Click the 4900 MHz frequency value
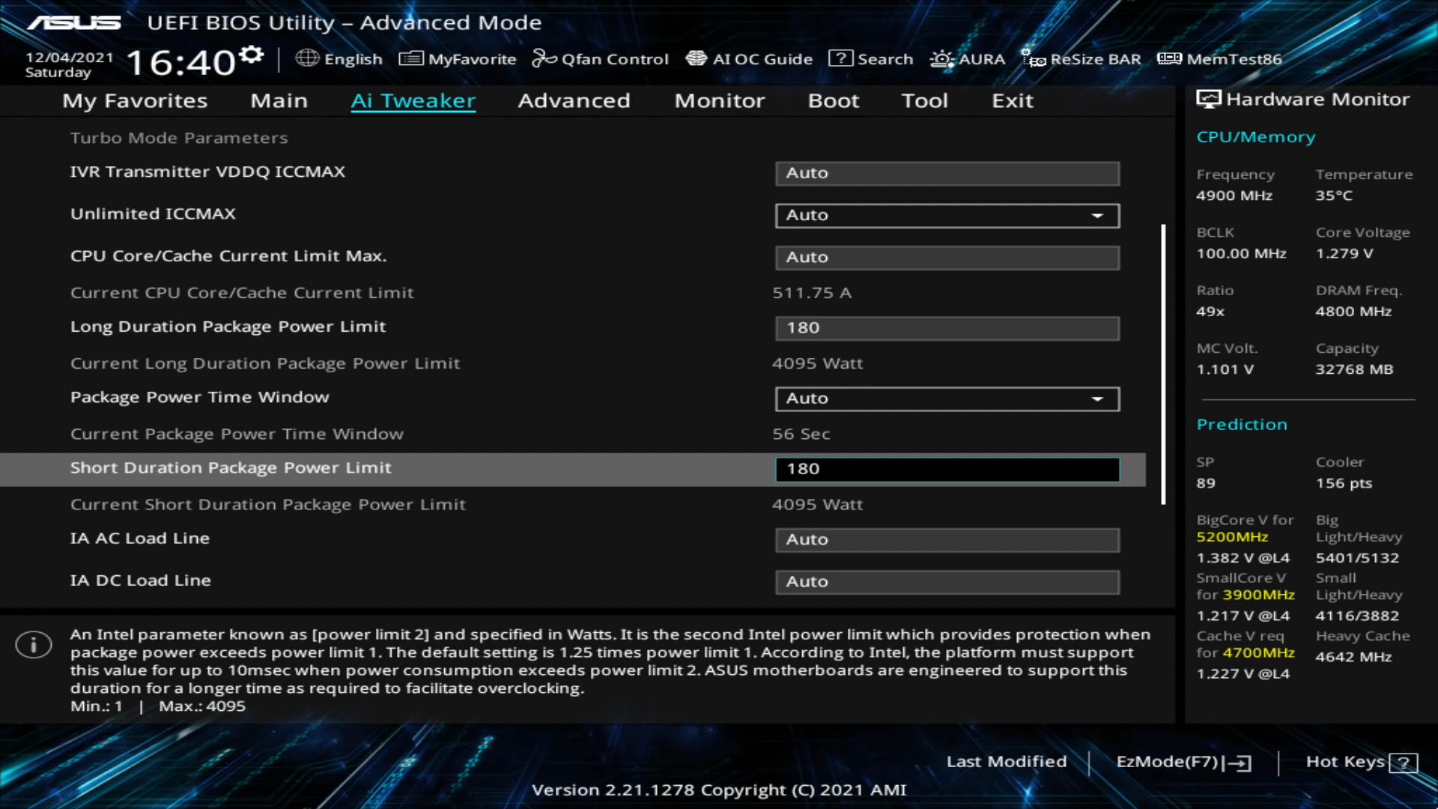 1234,196
